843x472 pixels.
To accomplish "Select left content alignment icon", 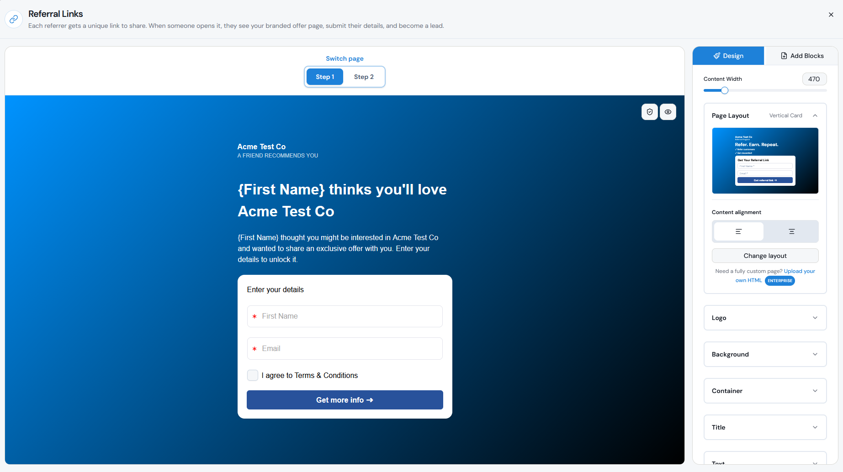I will pyautogui.click(x=738, y=231).
